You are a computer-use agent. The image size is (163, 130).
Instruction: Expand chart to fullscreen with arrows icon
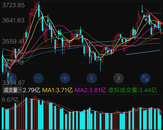(x=145, y=78)
